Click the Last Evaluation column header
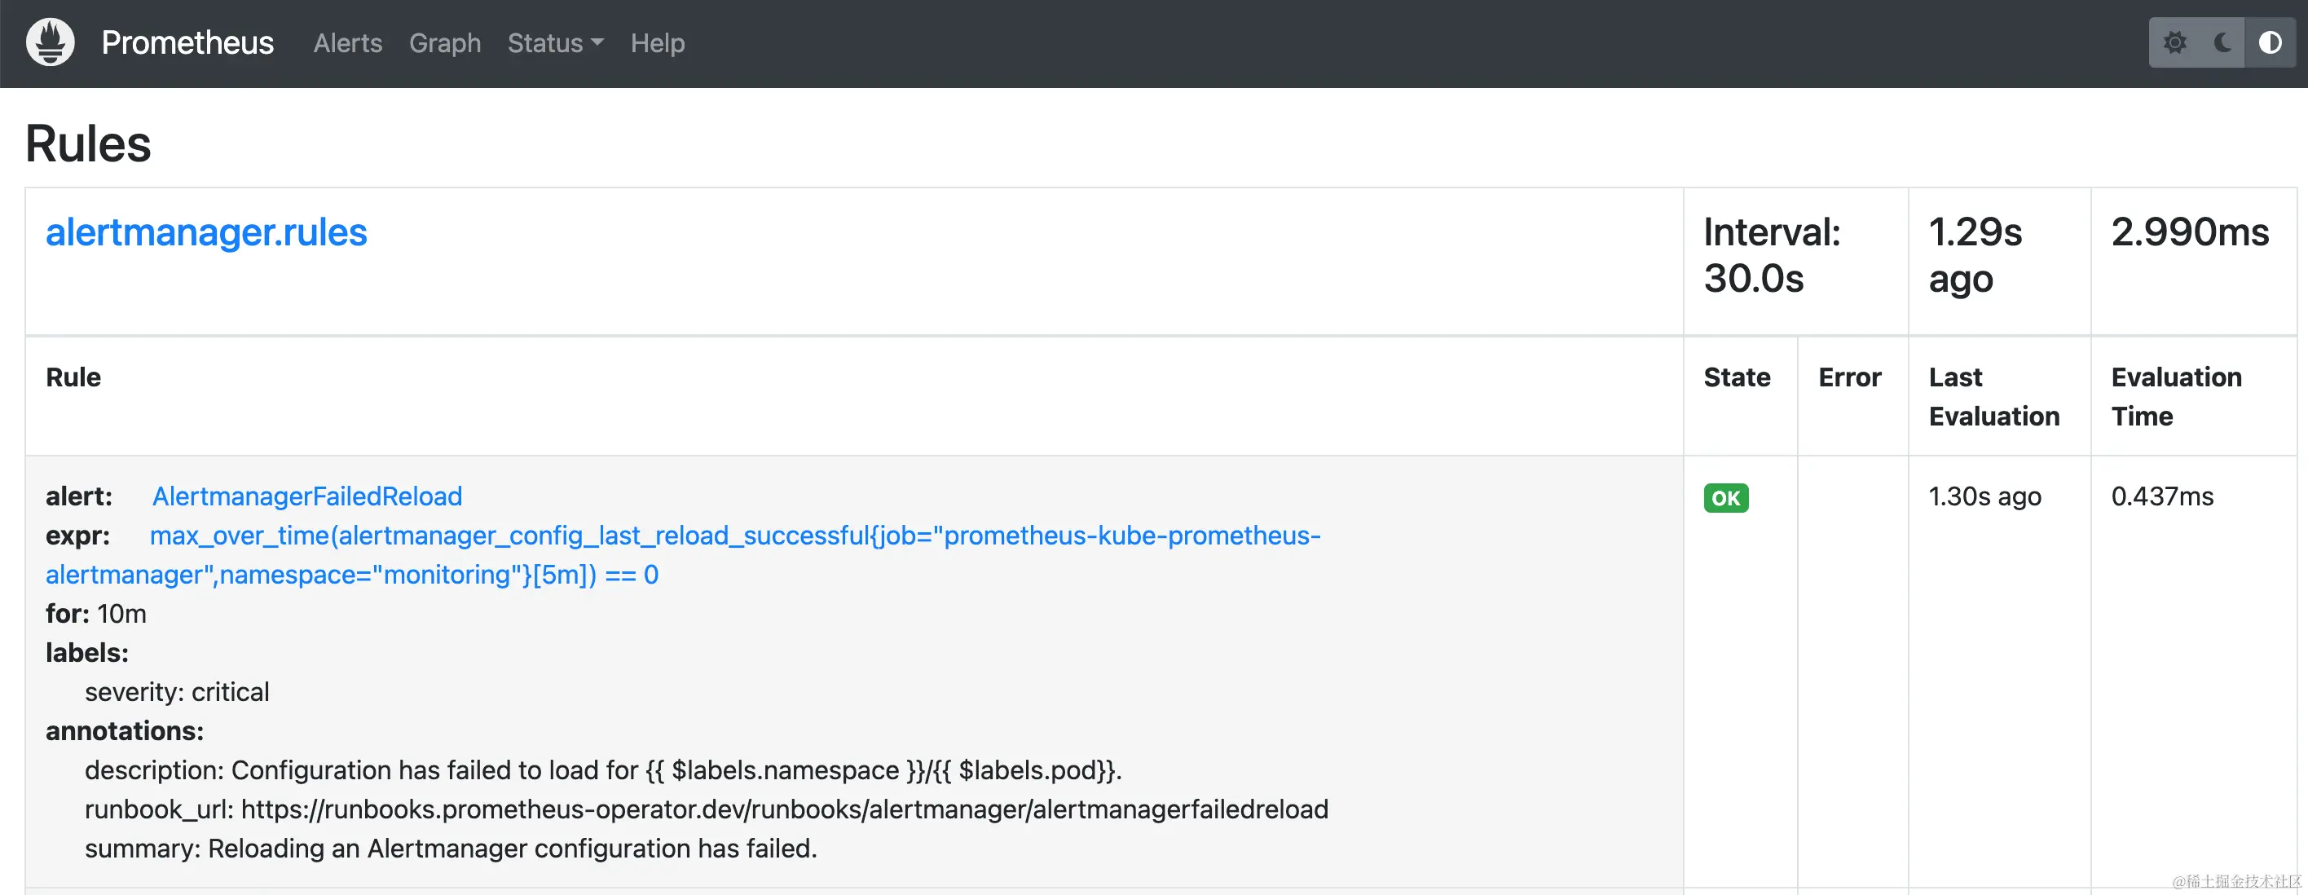 click(1993, 396)
